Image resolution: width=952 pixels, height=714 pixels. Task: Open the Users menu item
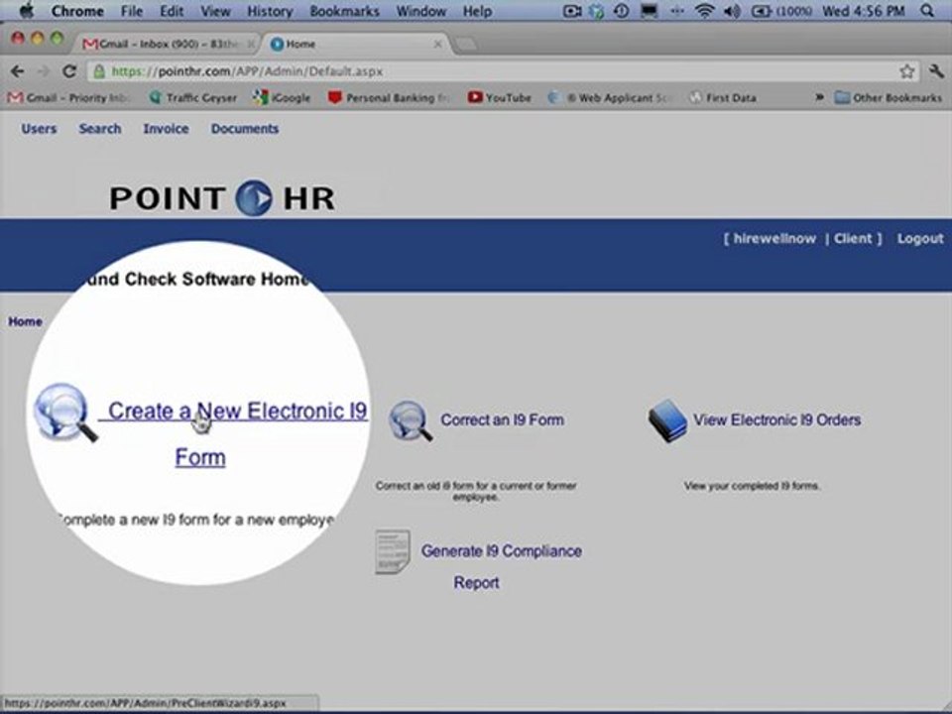coord(39,129)
